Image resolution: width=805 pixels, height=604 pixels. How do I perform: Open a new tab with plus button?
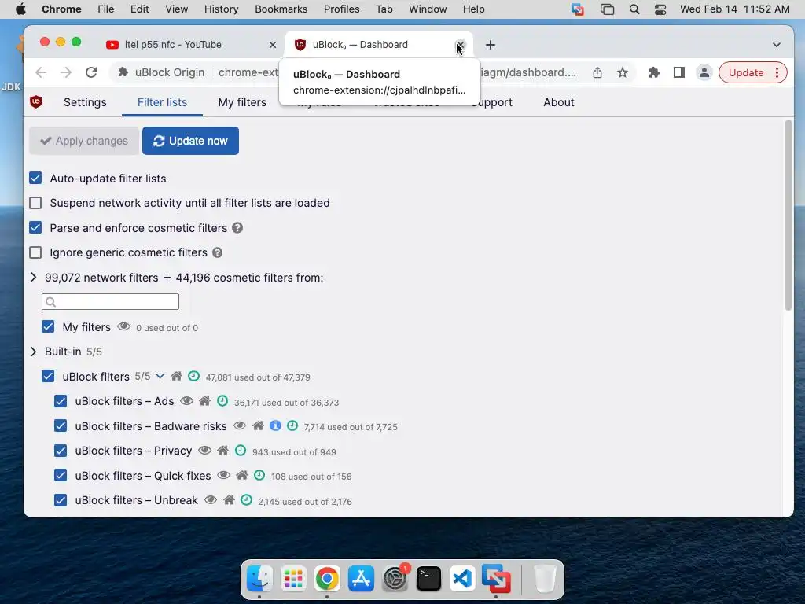click(x=491, y=45)
